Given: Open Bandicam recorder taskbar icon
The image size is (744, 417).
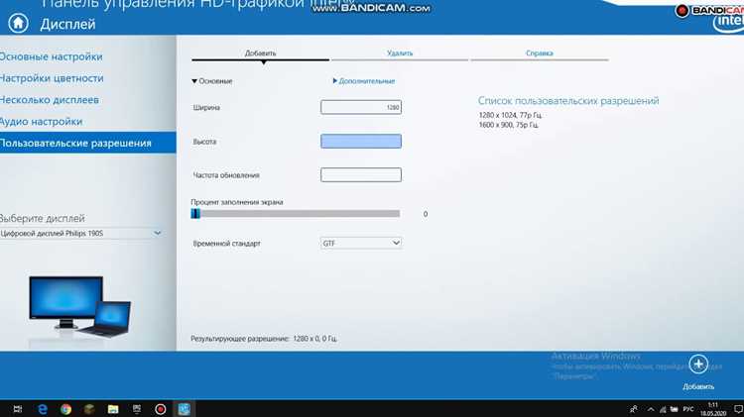Looking at the screenshot, I should click(161, 409).
